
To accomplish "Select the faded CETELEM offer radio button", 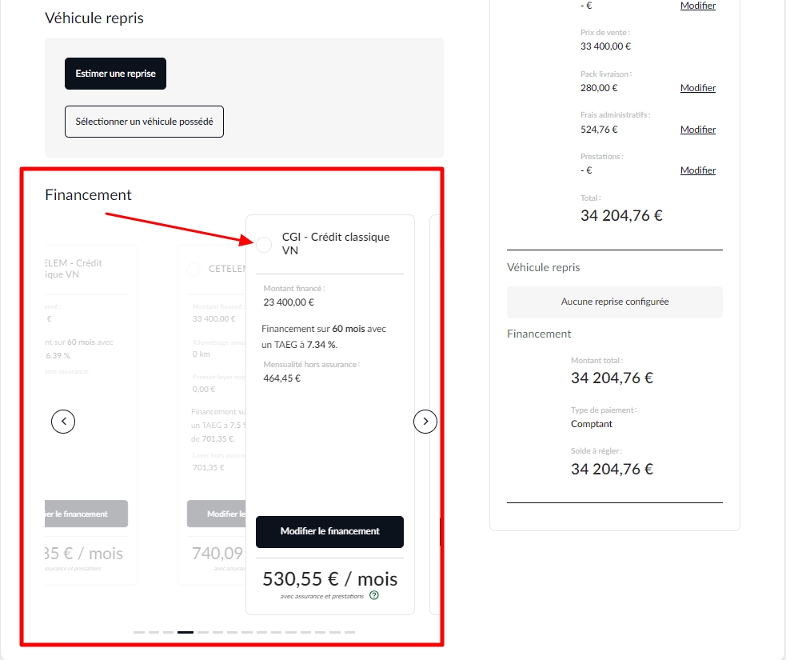I will point(194,270).
